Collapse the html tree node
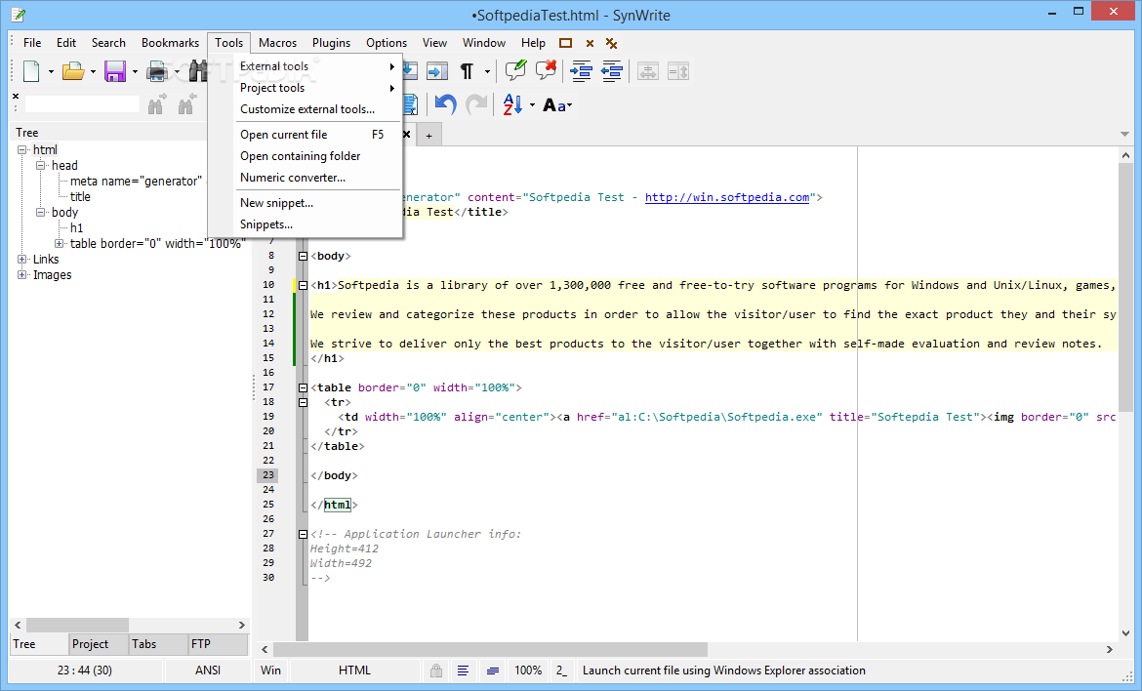Screen dimensions: 1142x691 point(21,150)
